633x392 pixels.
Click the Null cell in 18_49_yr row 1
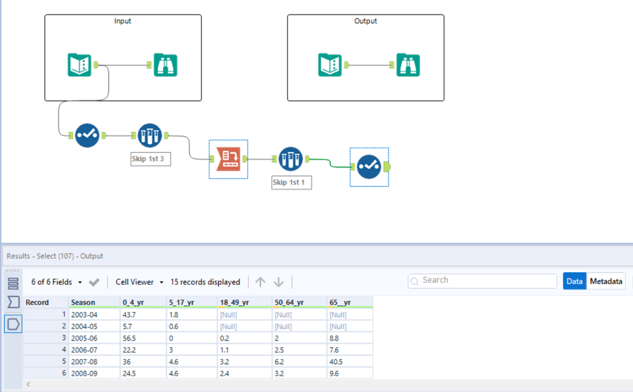pyautogui.click(x=245, y=315)
